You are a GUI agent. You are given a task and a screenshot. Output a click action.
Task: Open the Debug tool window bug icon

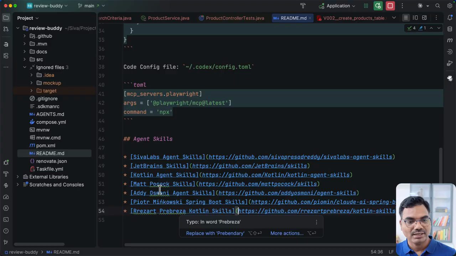pyautogui.click(x=6, y=162)
